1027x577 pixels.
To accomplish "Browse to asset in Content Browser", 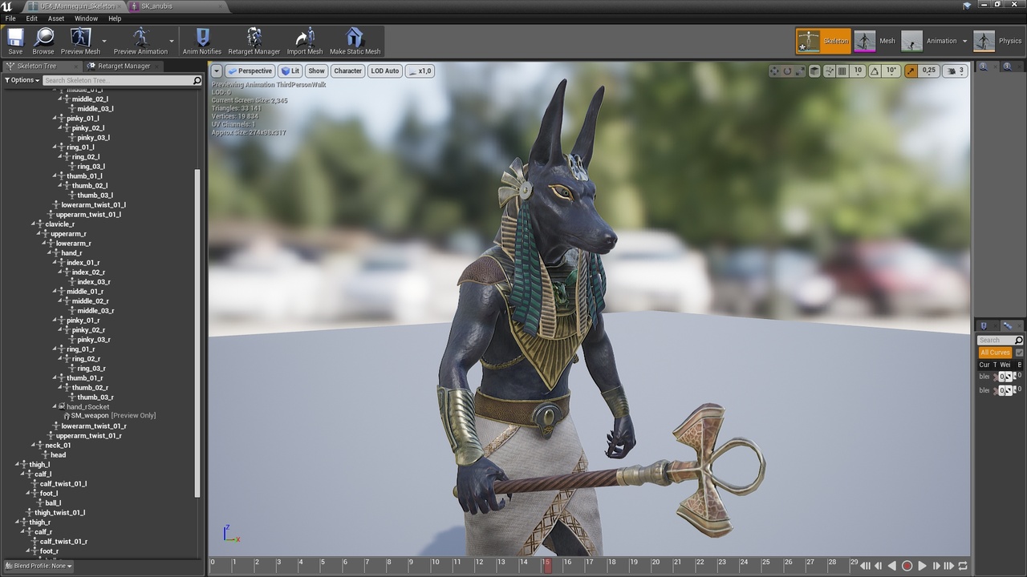I will [x=43, y=41].
